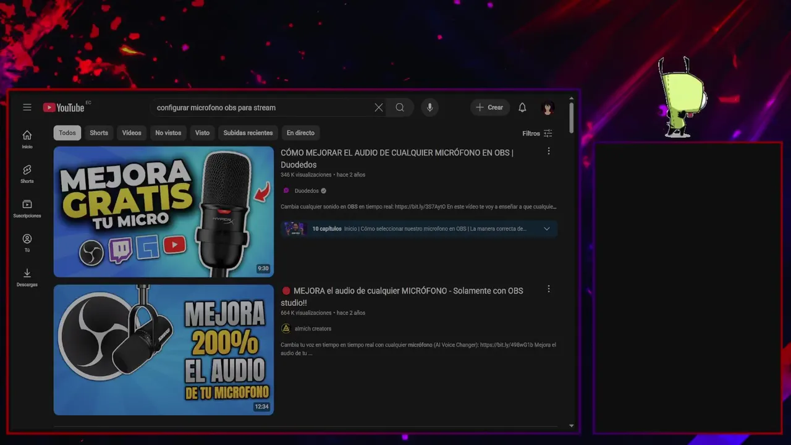Select the Vídeos filter chip
Screen dimensions: 791x445
click(x=132, y=133)
